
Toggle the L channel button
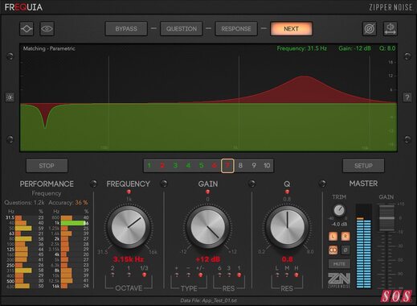click(x=333, y=236)
